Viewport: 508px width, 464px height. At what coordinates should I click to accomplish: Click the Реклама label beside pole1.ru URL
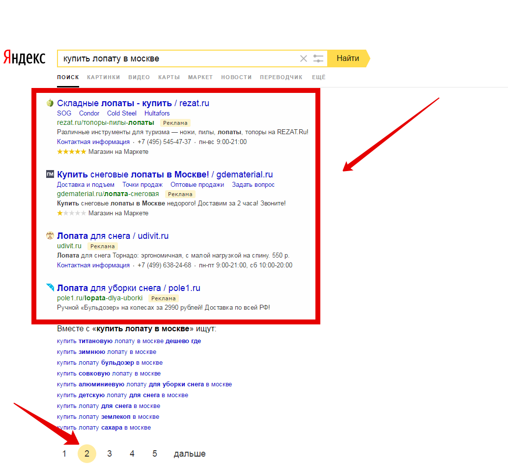[163, 298]
